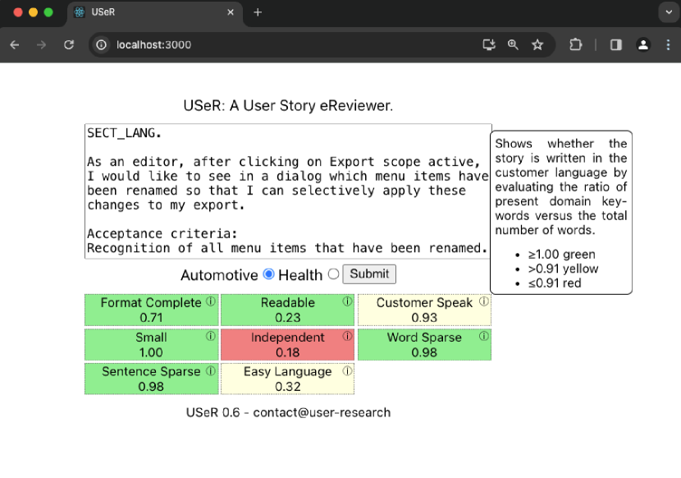Reload the localhost page
The height and width of the screenshot is (478, 681).
pyautogui.click(x=69, y=44)
